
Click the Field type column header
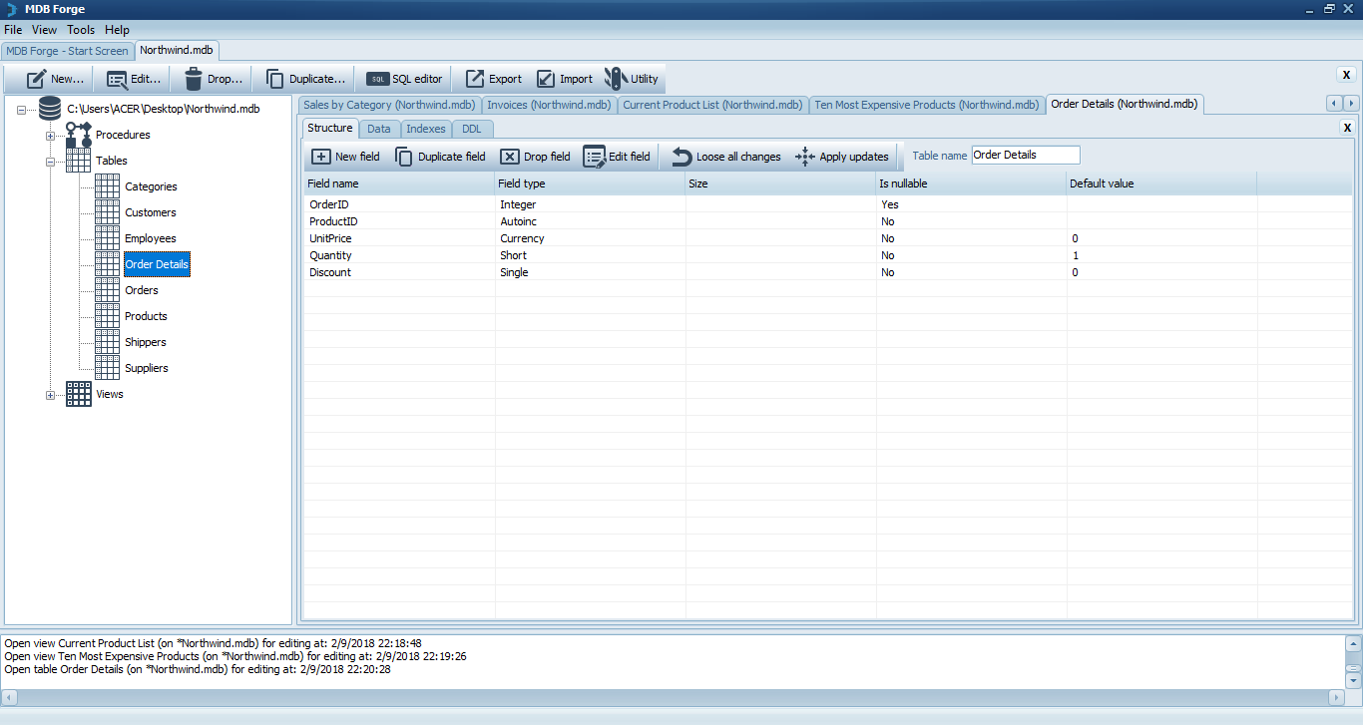click(x=590, y=183)
